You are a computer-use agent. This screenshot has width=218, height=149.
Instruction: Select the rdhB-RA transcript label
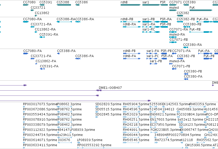(129, 24)
